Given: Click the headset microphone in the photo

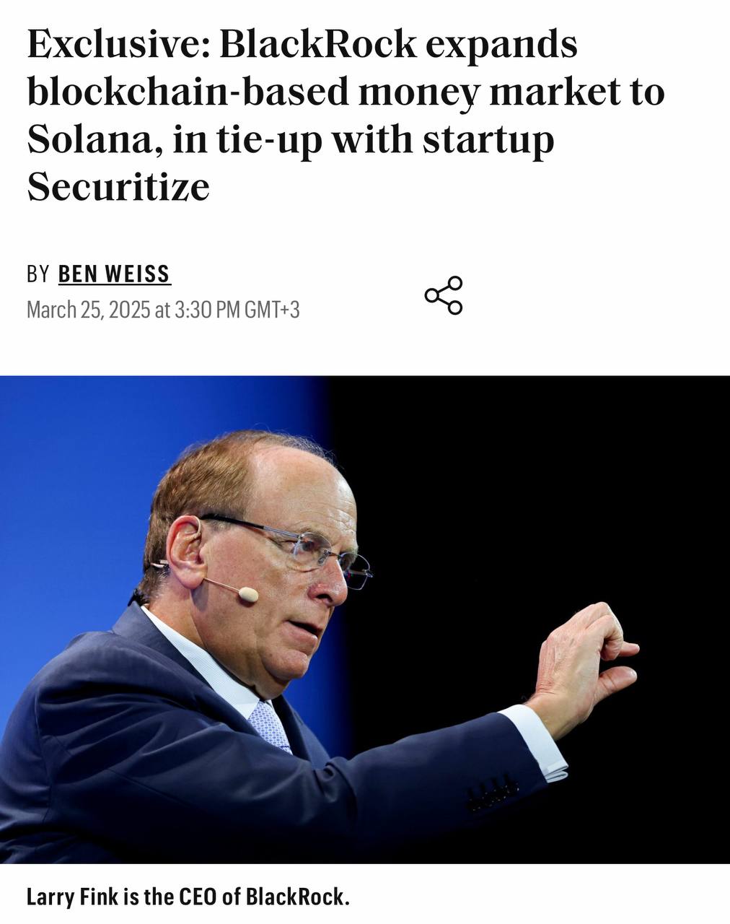Looking at the screenshot, I should (x=247, y=594).
